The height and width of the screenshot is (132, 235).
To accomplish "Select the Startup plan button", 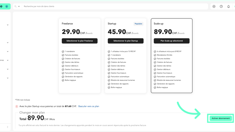I will click(x=126, y=41).
